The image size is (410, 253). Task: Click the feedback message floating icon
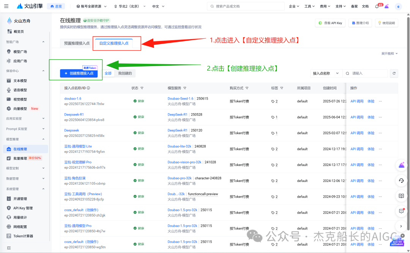pyautogui.click(x=401, y=211)
